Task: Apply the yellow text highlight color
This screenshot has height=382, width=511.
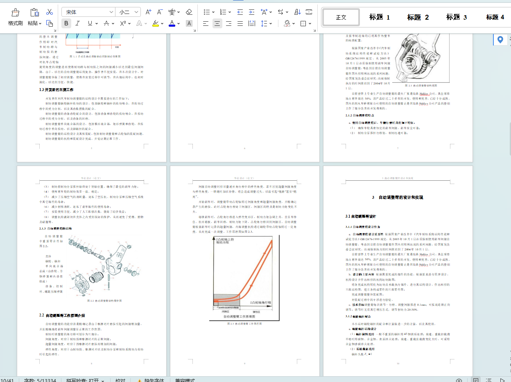Action: (x=155, y=23)
